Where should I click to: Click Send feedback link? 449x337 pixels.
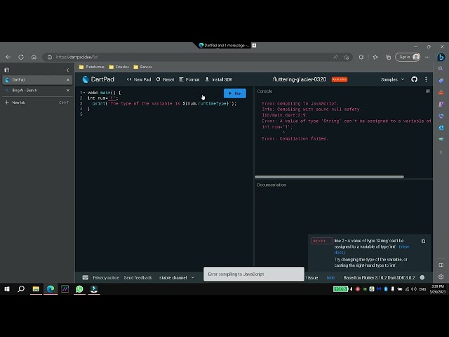(138, 278)
